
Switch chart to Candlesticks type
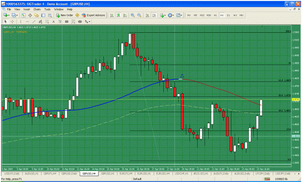(118, 15)
